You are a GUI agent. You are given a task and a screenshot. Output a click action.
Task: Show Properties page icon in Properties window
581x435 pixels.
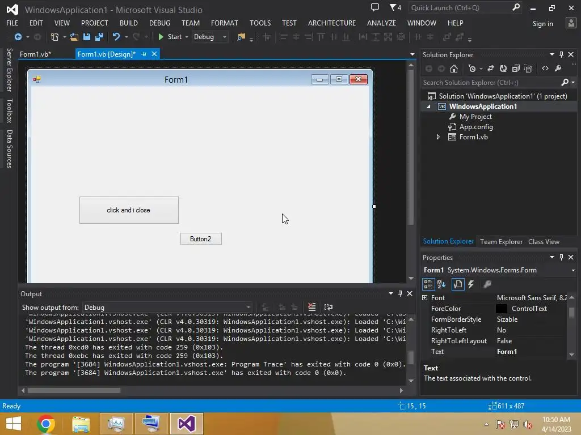tap(458, 284)
